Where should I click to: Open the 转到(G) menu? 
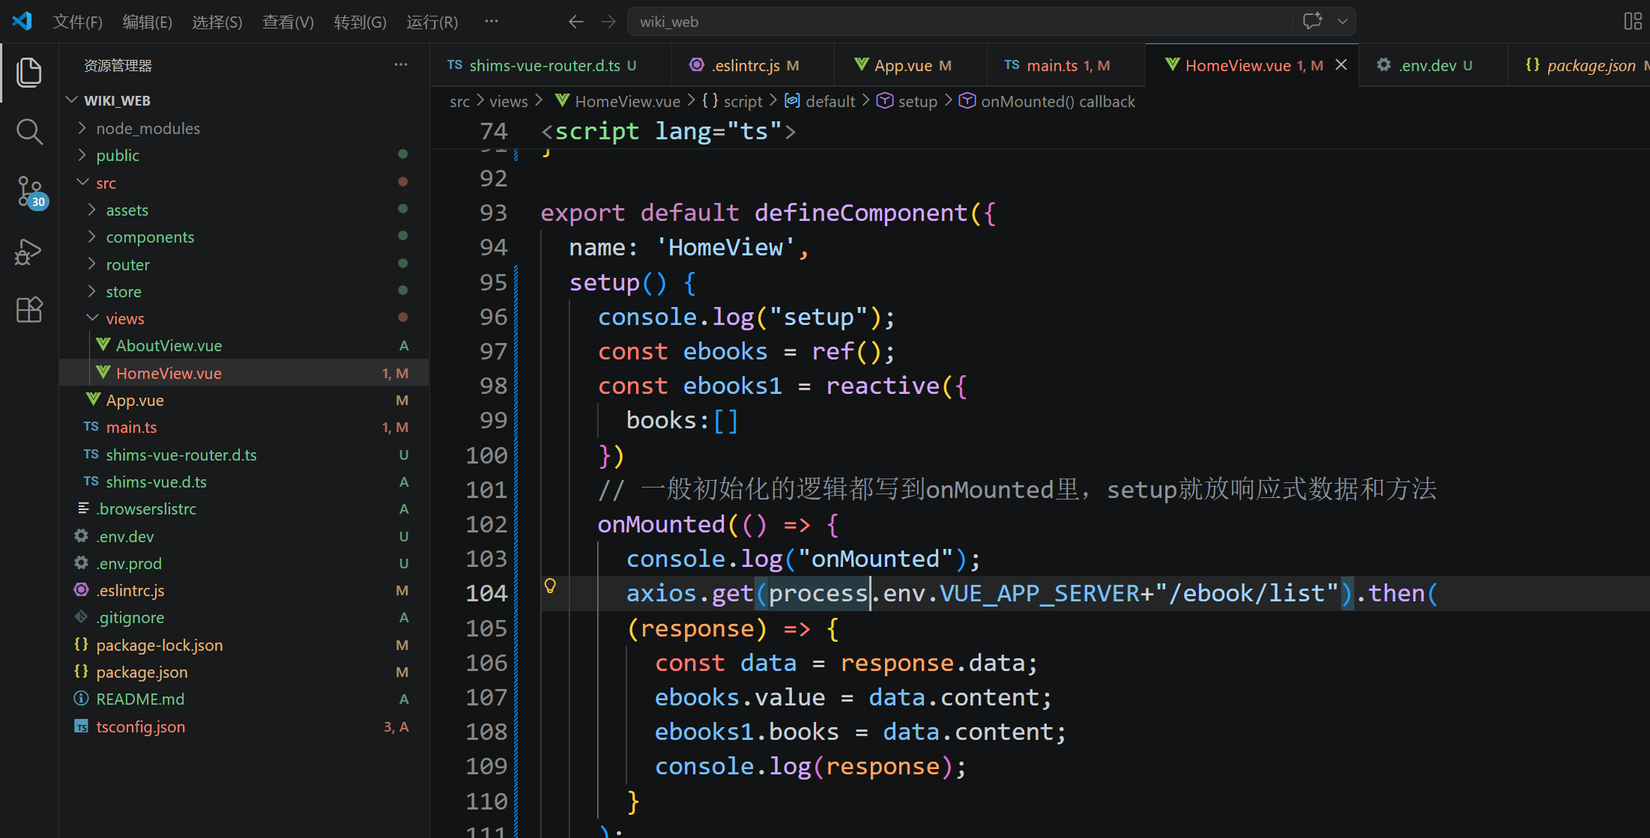[360, 22]
